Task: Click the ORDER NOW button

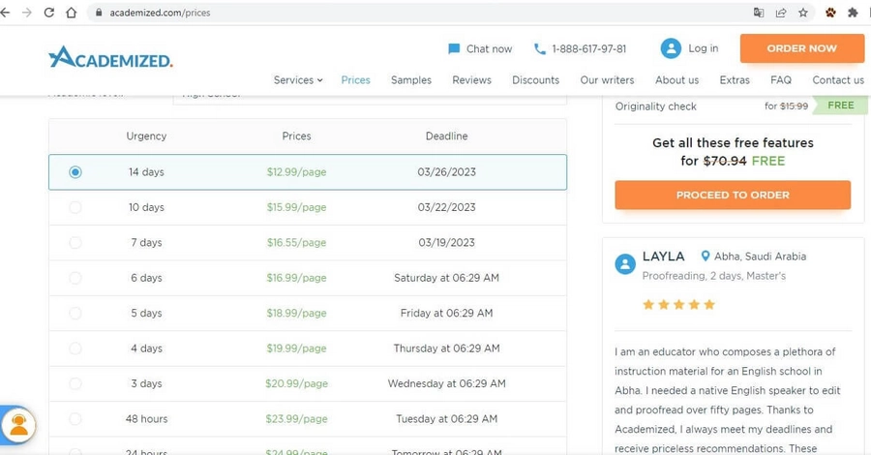Action: coord(801,48)
